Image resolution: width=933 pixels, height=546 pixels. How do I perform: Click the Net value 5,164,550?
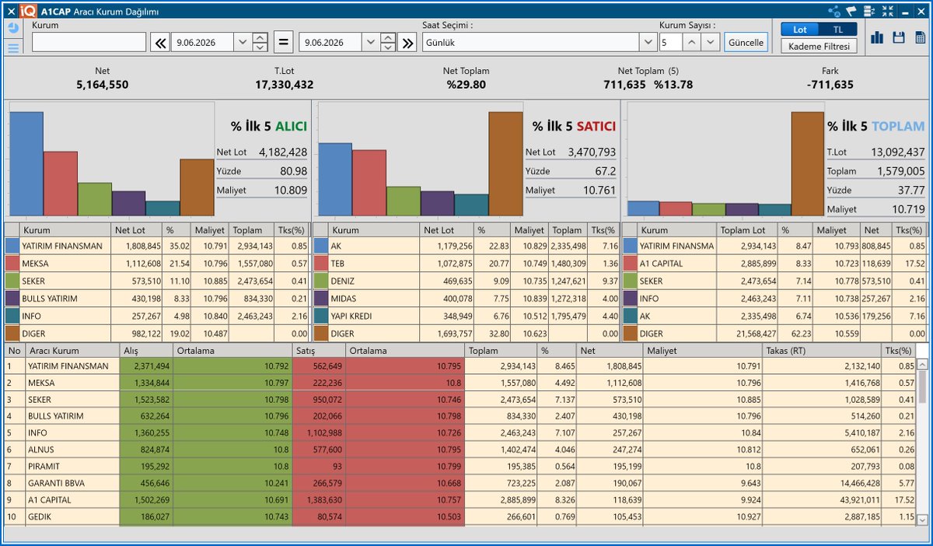(103, 85)
